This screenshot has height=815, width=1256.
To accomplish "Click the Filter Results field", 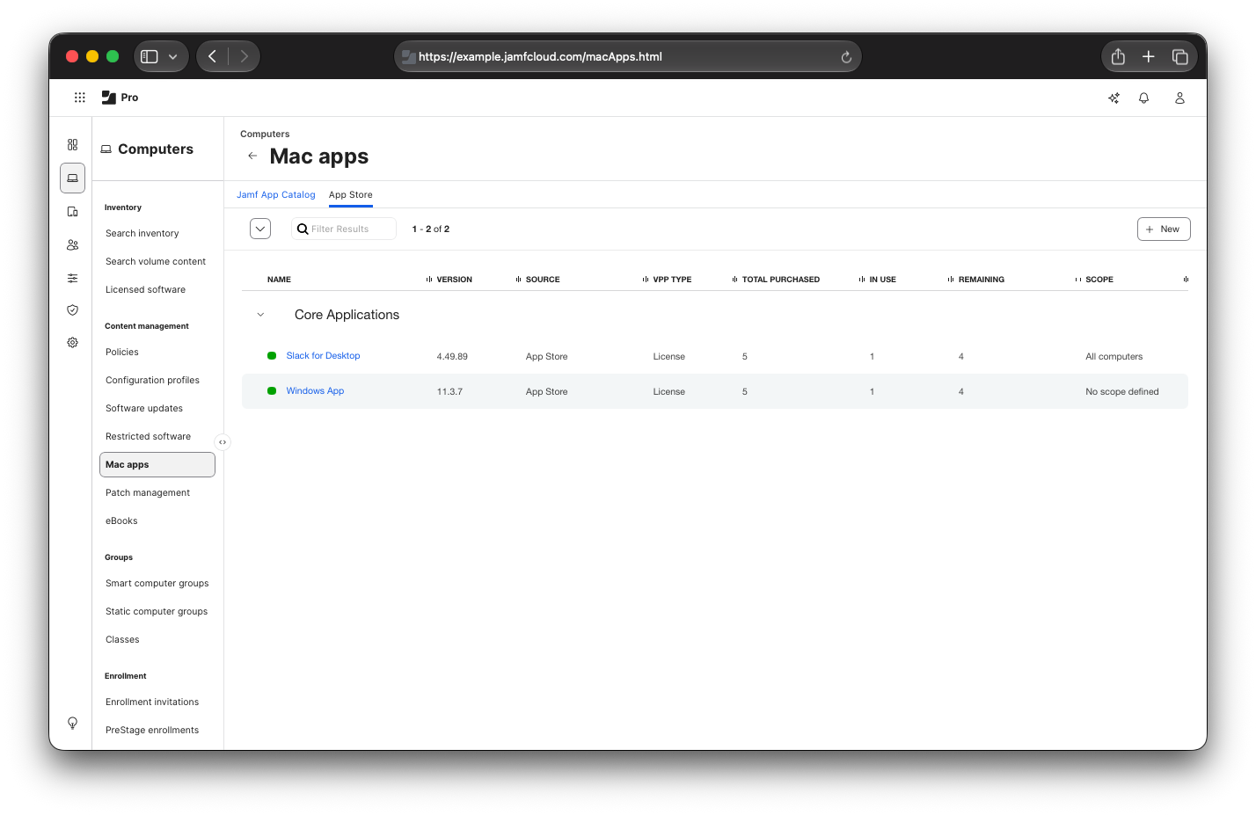I will [344, 229].
